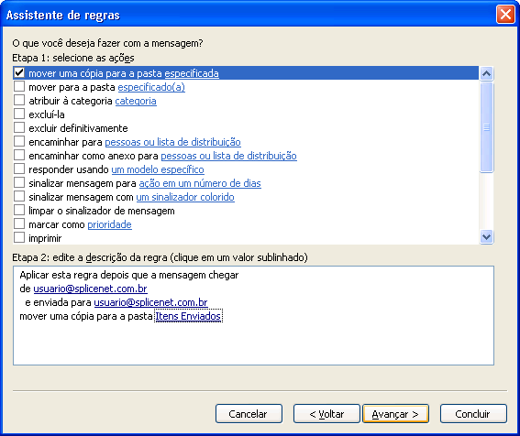This screenshot has height=436, width=520.
Task: Check 'limpar o sinalizador de mensagem' option
Action: (19, 210)
